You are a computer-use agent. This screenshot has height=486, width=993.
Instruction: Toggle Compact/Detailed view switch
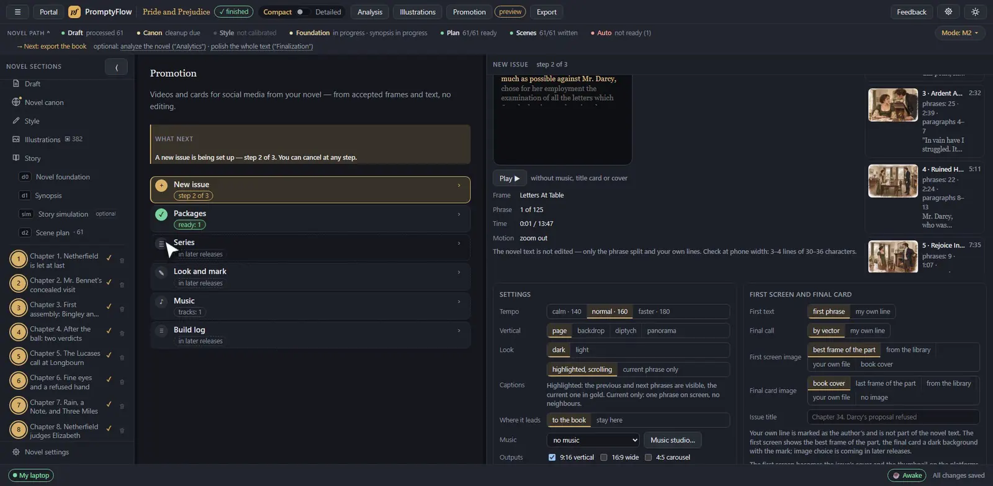[x=302, y=12]
